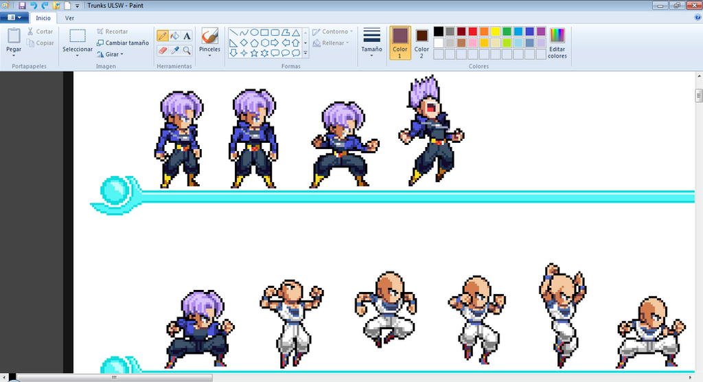This screenshot has height=382, width=703.
Task: Choose the Curve shape
Action: pyautogui.click(x=244, y=32)
